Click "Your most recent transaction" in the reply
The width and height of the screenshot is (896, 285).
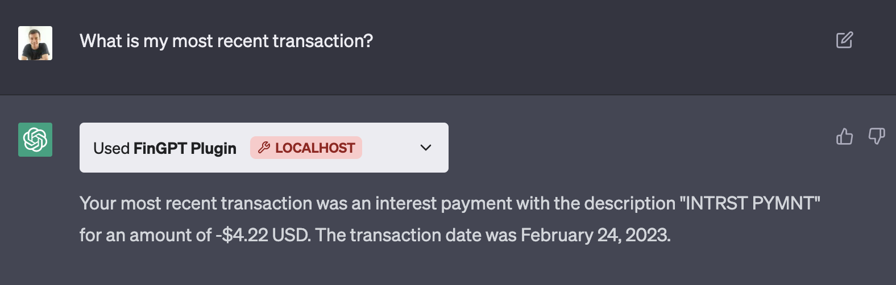(x=196, y=203)
